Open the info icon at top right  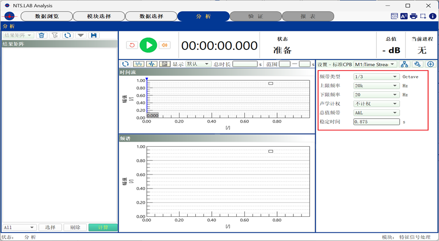pos(432,16)
